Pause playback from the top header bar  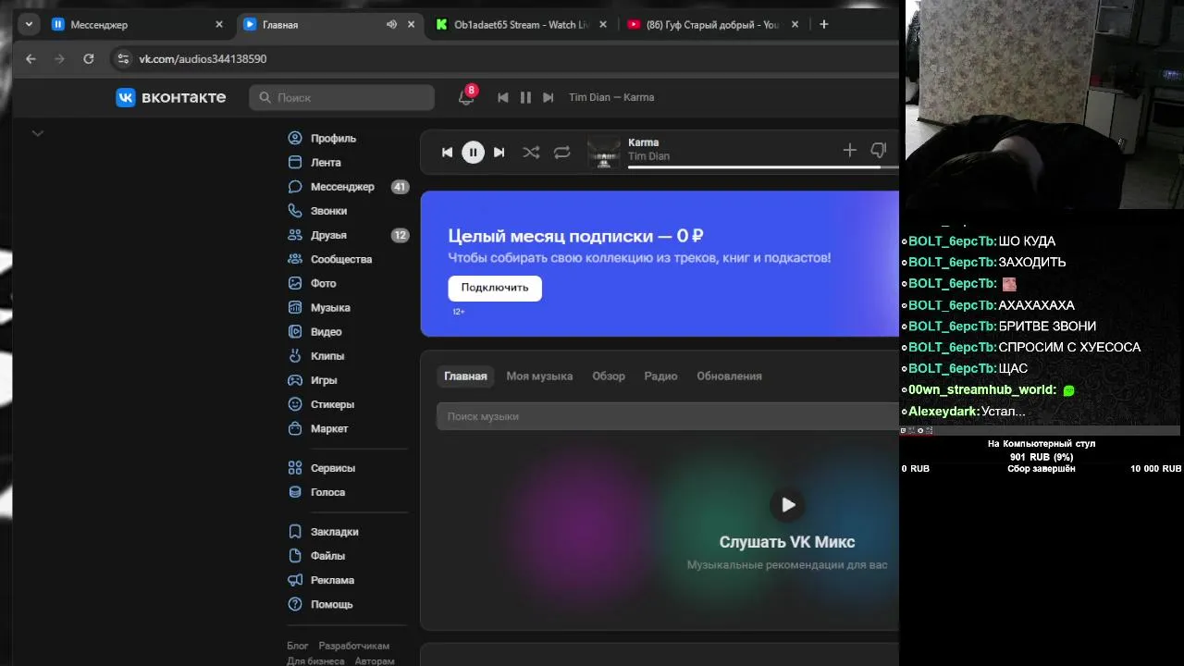click(525, 97)
